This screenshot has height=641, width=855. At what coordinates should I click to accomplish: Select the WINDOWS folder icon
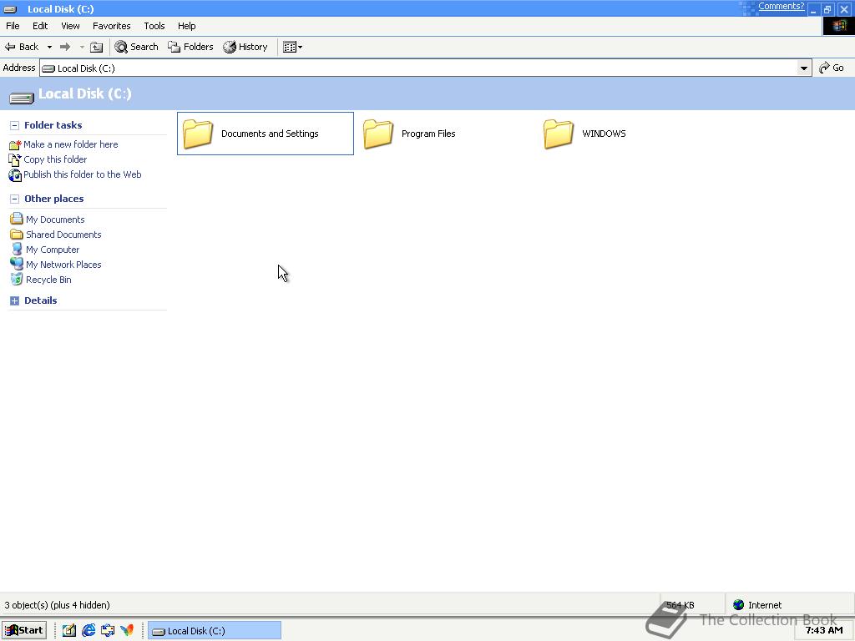[559, 134]
